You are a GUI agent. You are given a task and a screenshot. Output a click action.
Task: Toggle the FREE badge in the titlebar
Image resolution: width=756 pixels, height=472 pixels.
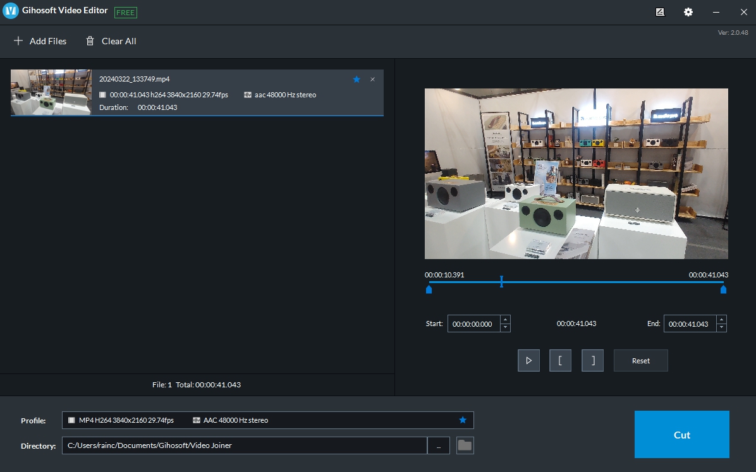[x=125, y=12]
